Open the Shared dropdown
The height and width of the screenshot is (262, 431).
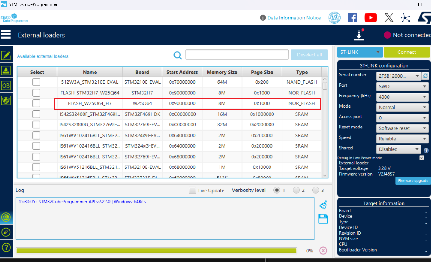coord(398,149)
